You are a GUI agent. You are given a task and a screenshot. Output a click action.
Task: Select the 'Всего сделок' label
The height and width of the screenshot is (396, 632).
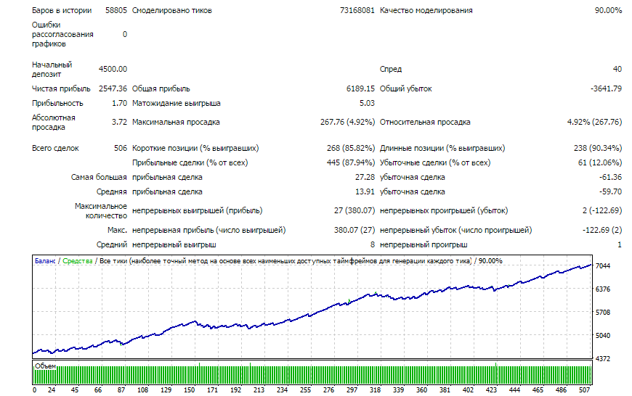pos(55,148)
